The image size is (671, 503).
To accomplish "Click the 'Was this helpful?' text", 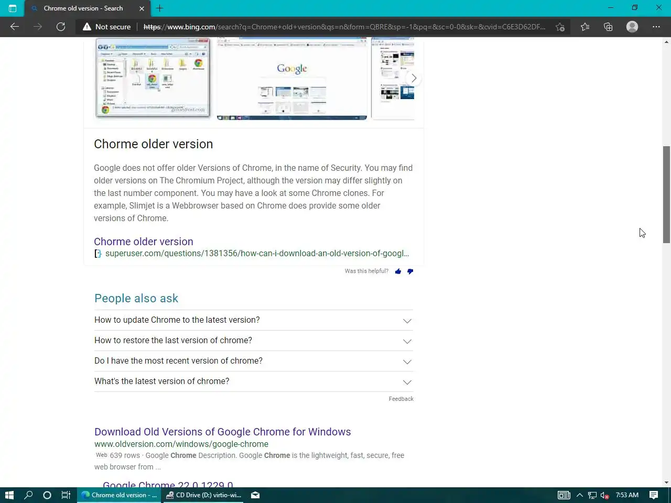I will (366, 271).
